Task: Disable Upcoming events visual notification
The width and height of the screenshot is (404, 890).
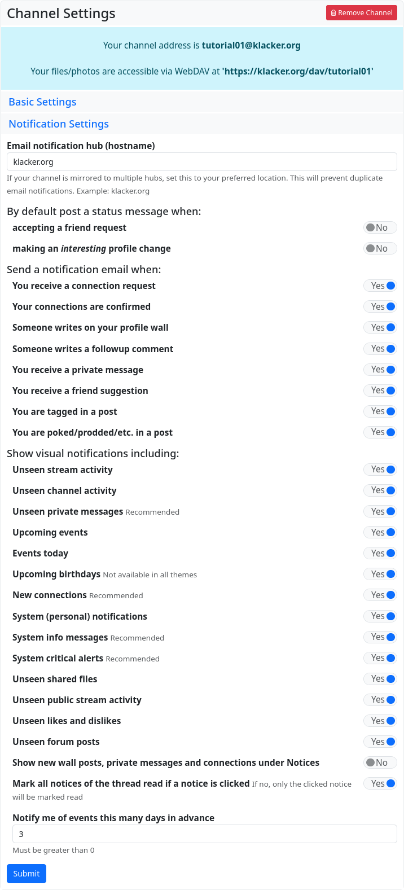Action: (380, 533)
